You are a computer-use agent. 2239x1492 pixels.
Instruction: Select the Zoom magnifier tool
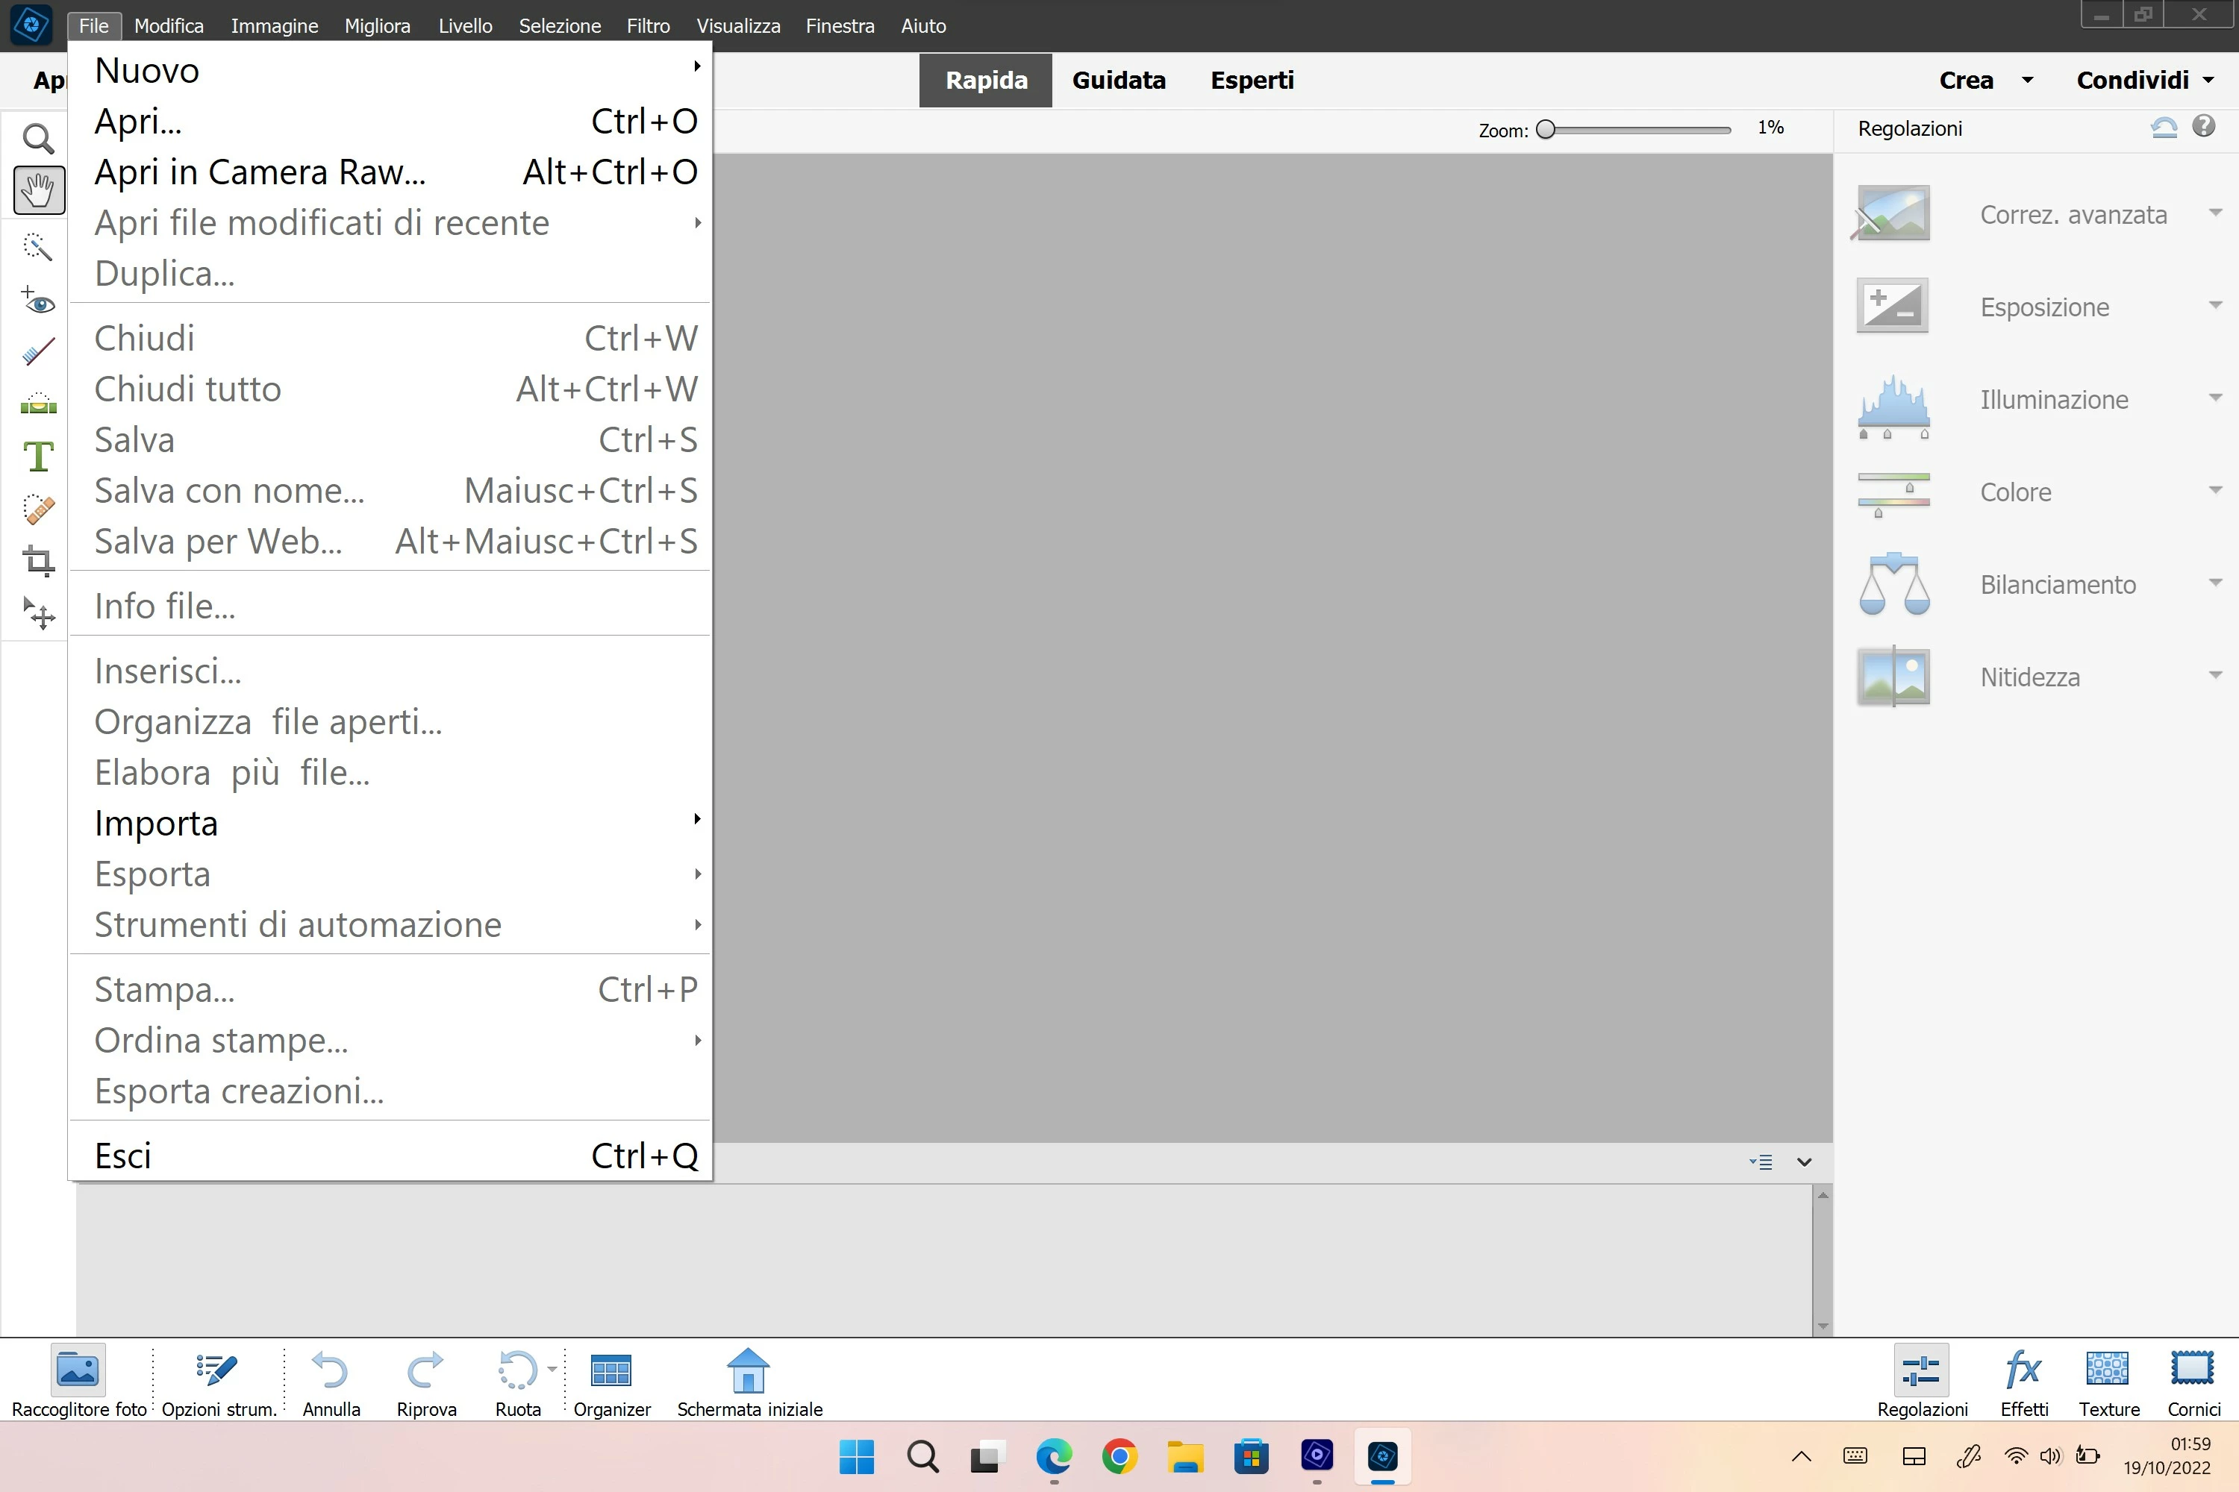(x=38, y=140)
